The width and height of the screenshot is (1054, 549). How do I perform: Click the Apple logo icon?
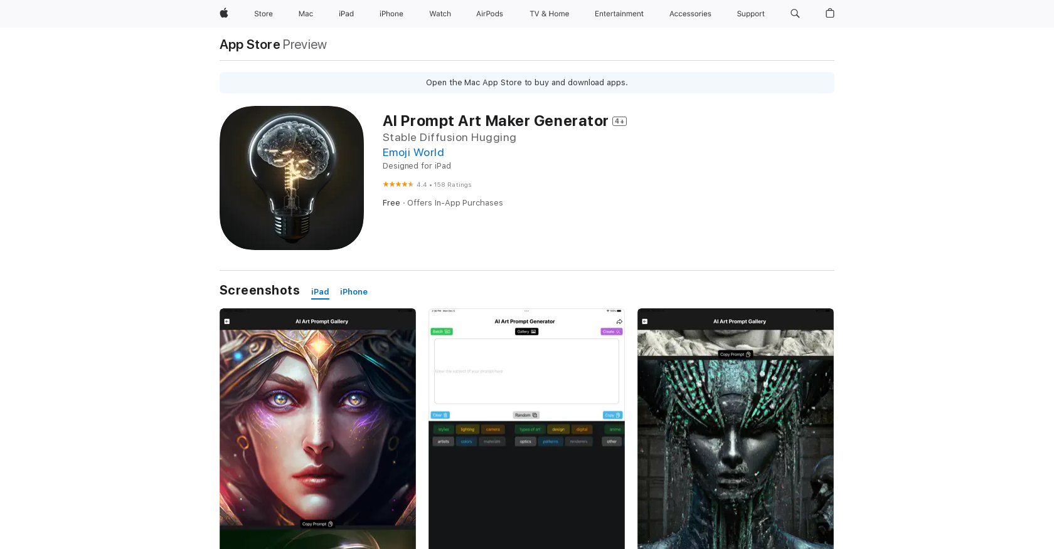point(224,13)
